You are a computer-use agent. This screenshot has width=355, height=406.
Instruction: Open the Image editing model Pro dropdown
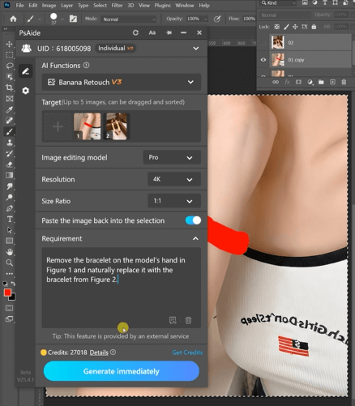(172, 157)
